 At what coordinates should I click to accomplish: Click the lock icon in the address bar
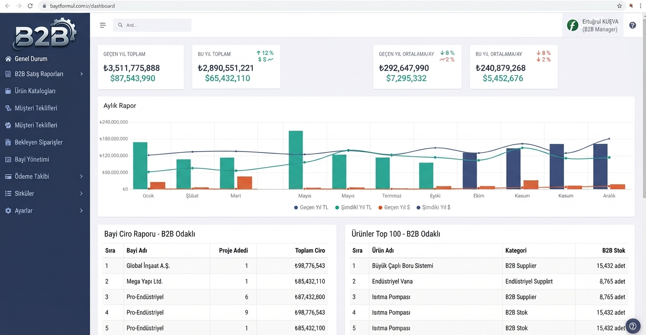point(44,6)
